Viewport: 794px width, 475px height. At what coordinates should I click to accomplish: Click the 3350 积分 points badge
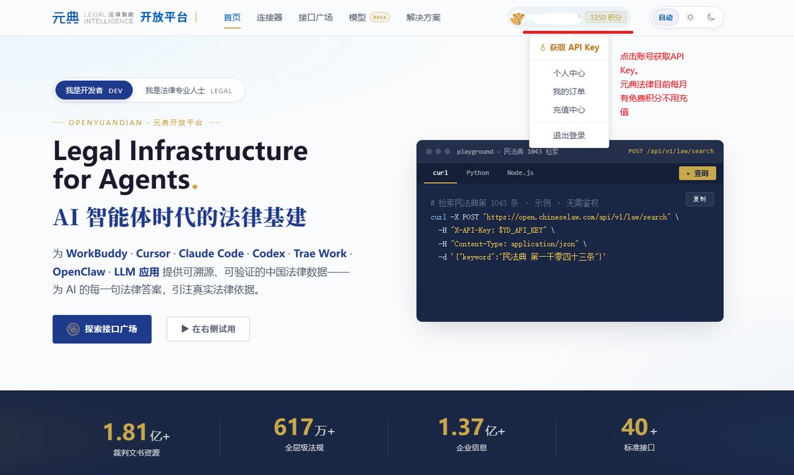pos(605,18)
